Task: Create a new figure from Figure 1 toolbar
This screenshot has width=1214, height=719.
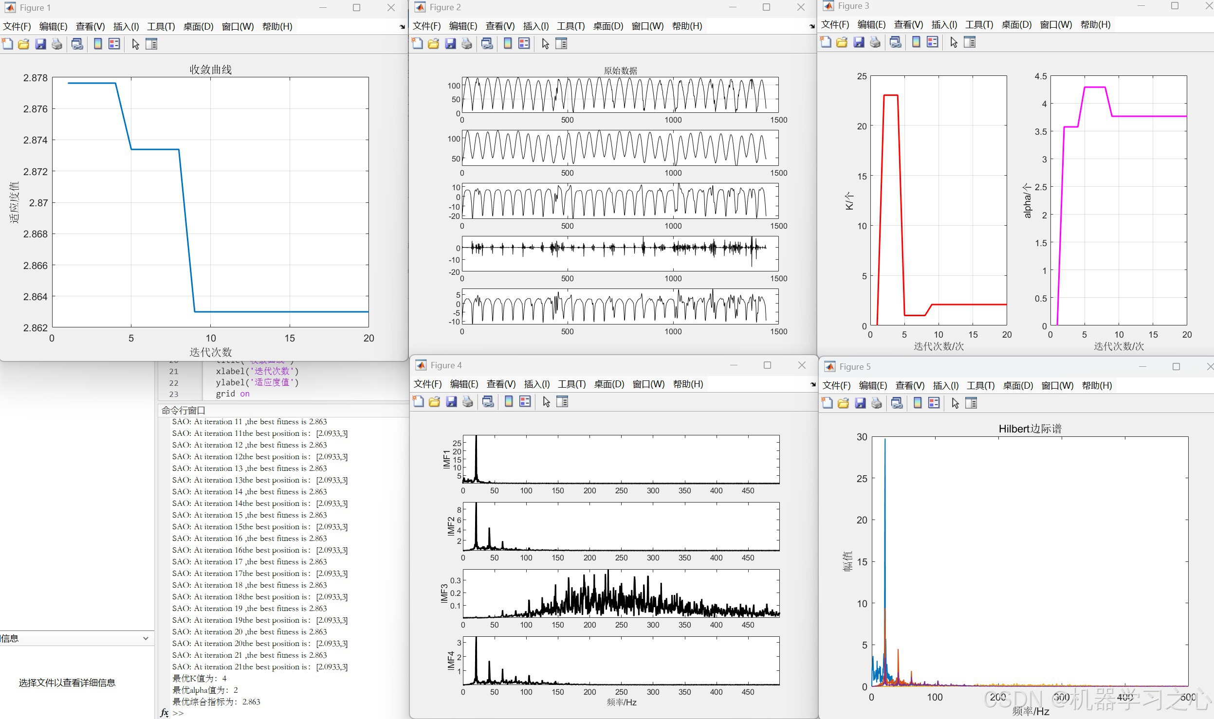Action: pos(8,44)
